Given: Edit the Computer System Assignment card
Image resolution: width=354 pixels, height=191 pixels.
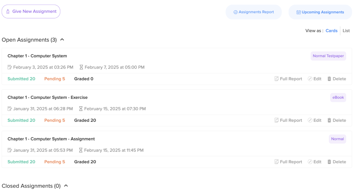Looking at the screenshot, I should click(315, 162).
